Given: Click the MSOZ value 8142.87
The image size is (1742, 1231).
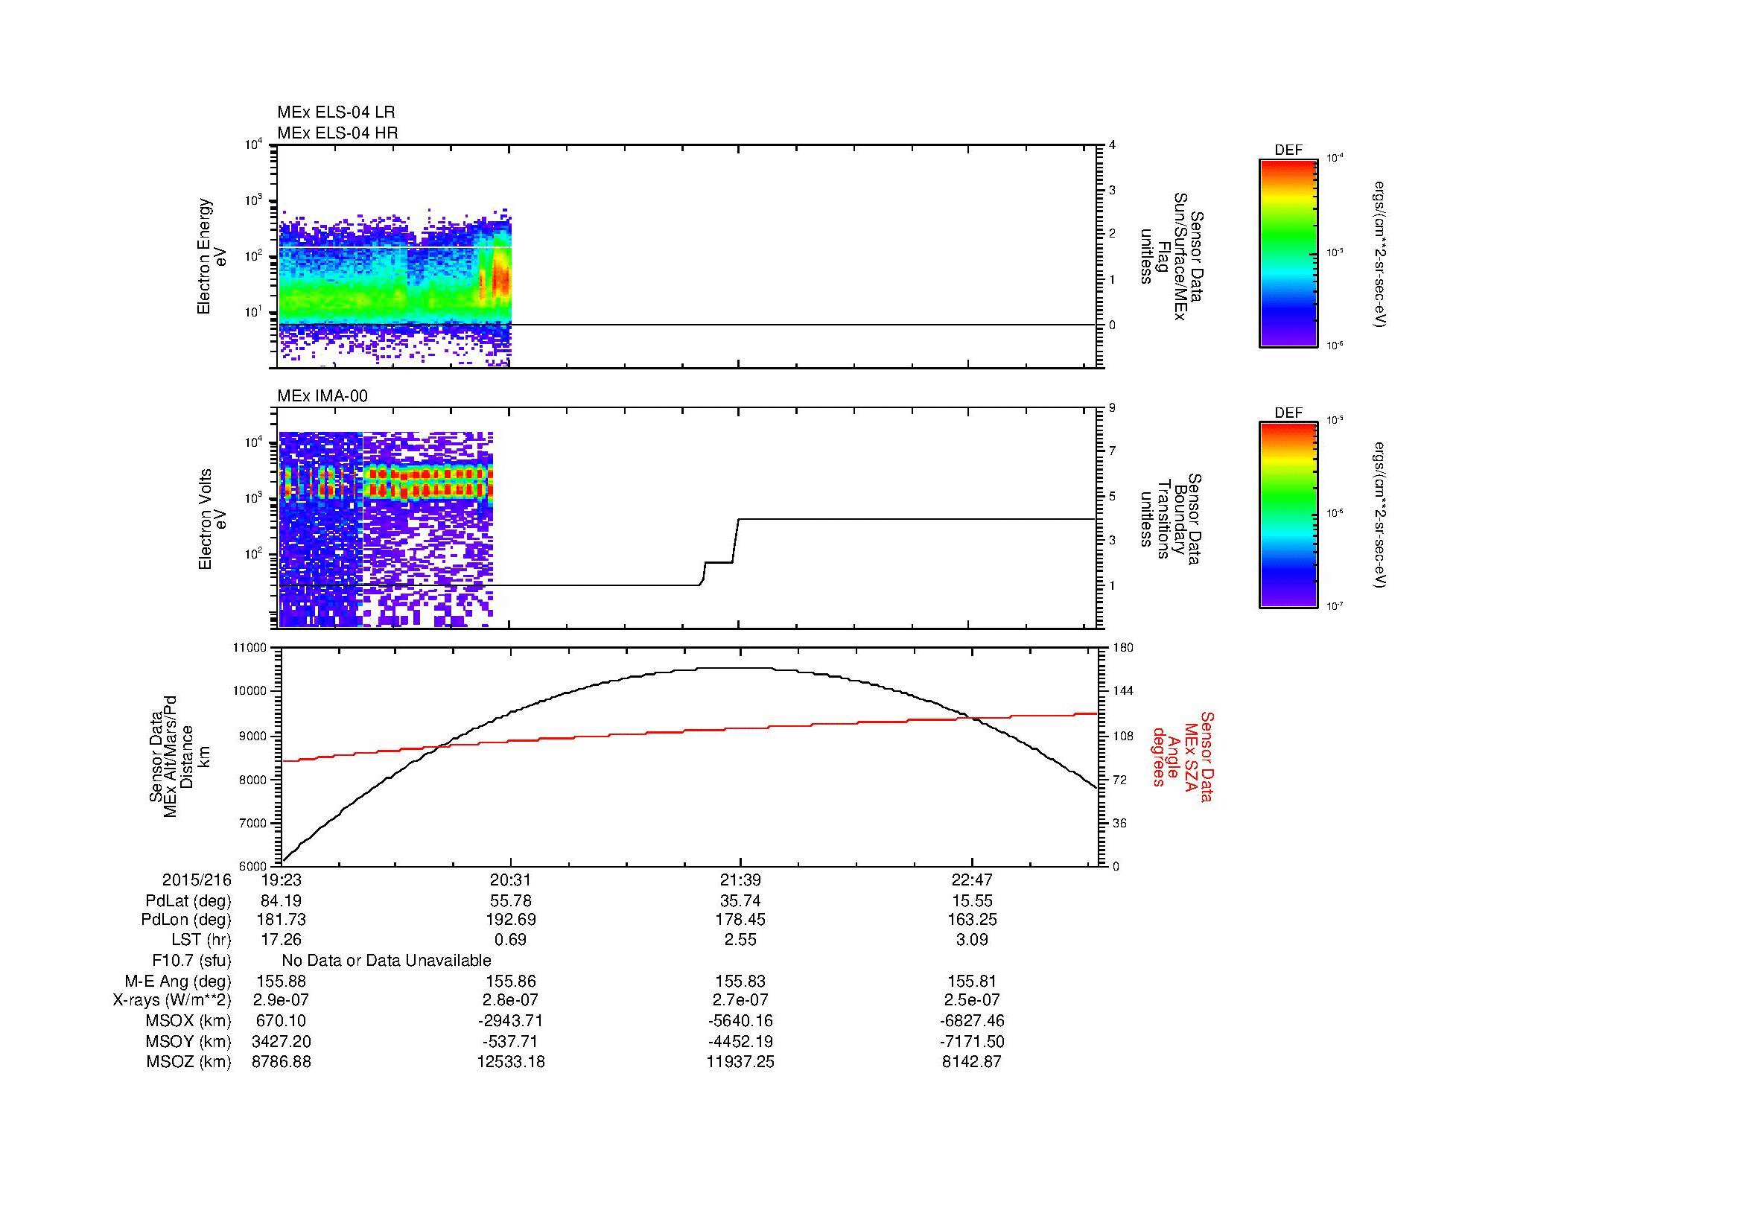Looking at the screenshot, I should [972, 1062].
